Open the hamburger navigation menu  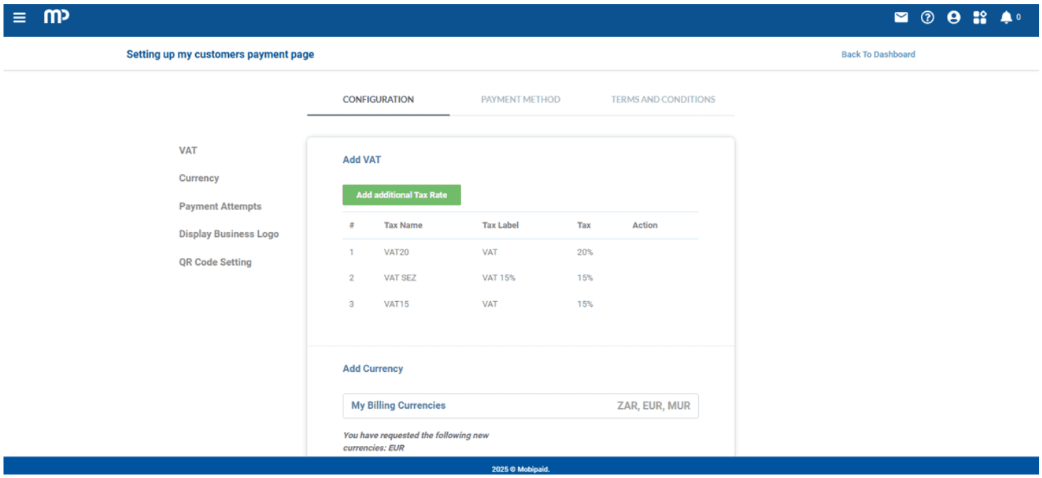coord(20,17)
